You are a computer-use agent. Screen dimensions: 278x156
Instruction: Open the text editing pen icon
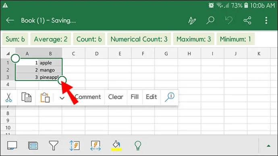point(192,21)
